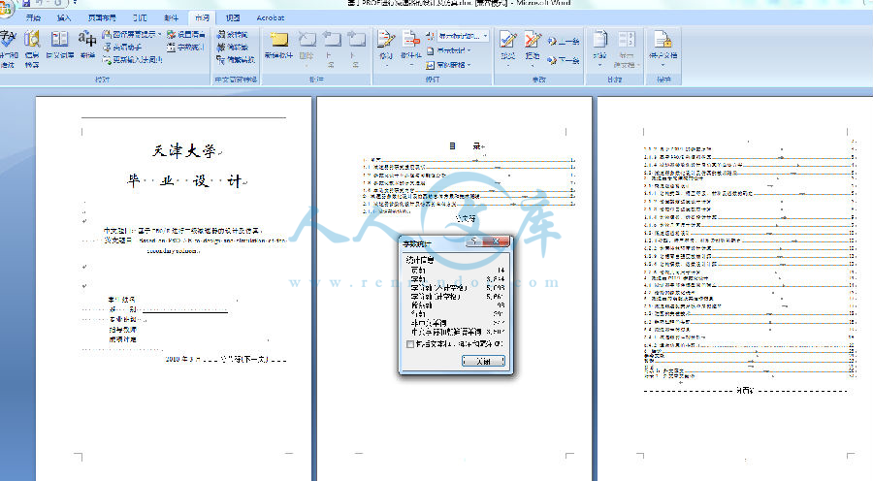This screenshot has height=481, width=873.
Task: Open the Page Layout (页面布局) tab
Action: [x=102, y=17]
